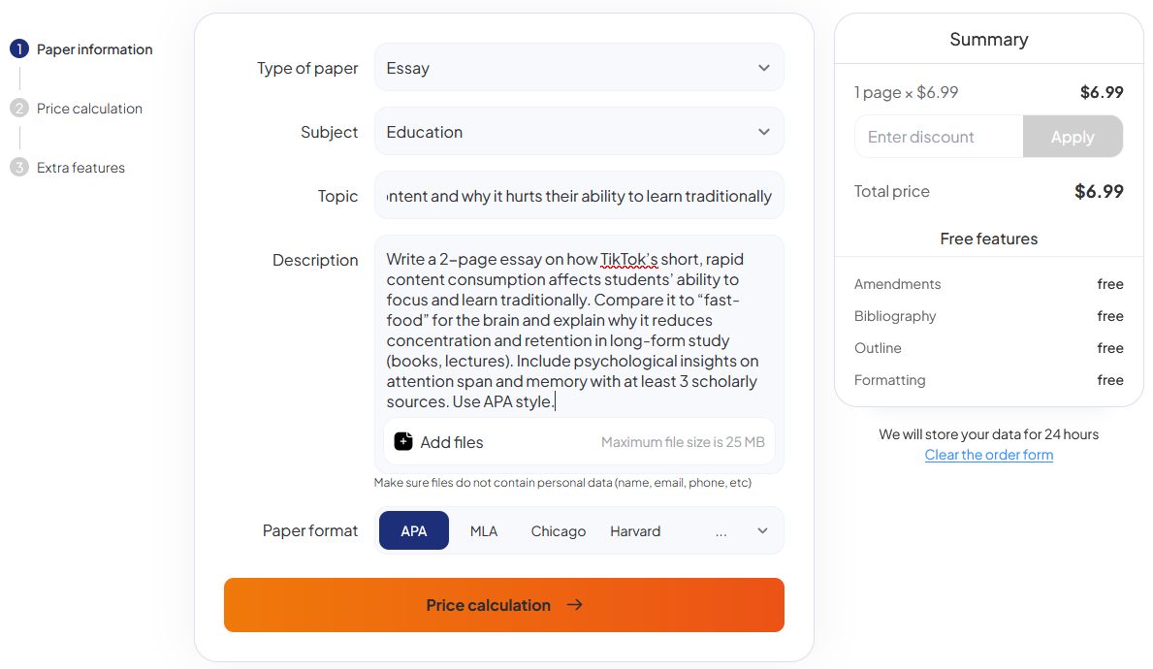Image resolution: width=1153 pixels, height=669 pixels.
Task: Click Clear the order form link
Action: [x=988, y=455]
